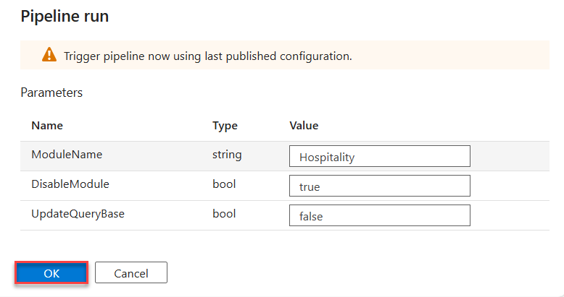Click the trigger pipeline warning message text

[x=207, y=56]
